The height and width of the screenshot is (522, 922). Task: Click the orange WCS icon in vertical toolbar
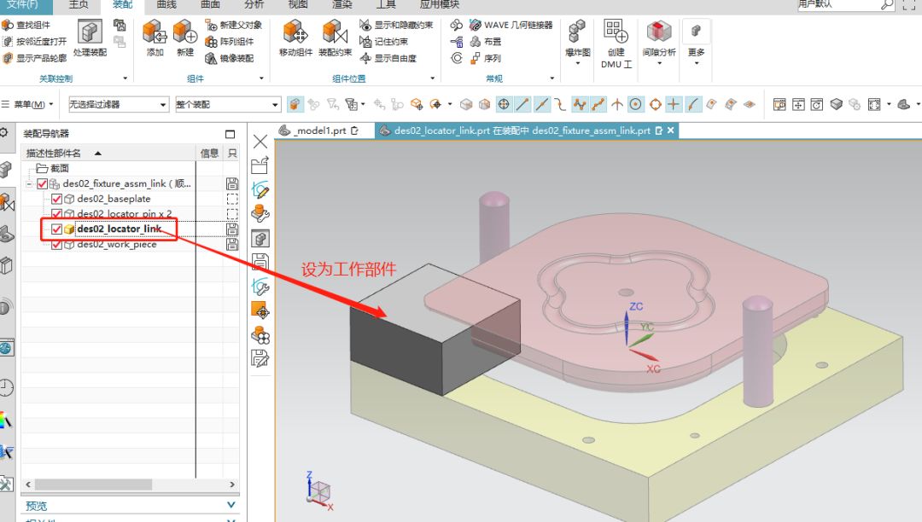click(x=260, y=310)
